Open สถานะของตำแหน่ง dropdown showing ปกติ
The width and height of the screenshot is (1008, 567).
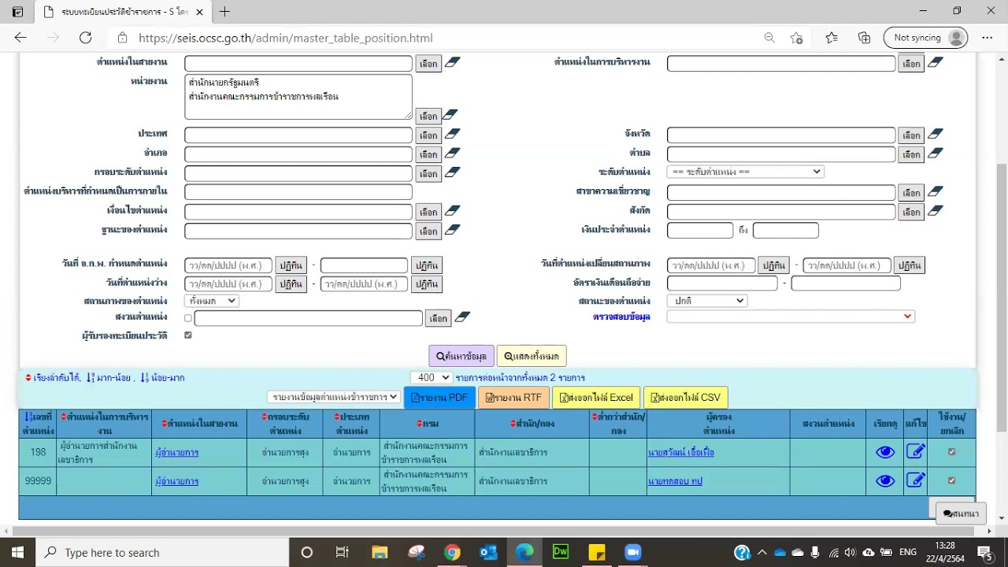pos(706,301)
